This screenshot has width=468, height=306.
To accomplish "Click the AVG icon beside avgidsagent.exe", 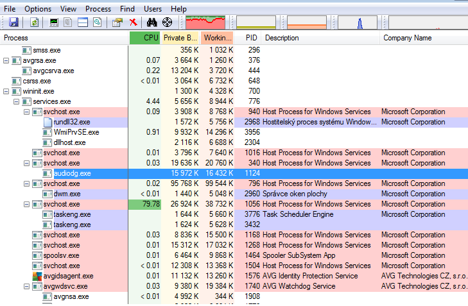I will (37, 276).
